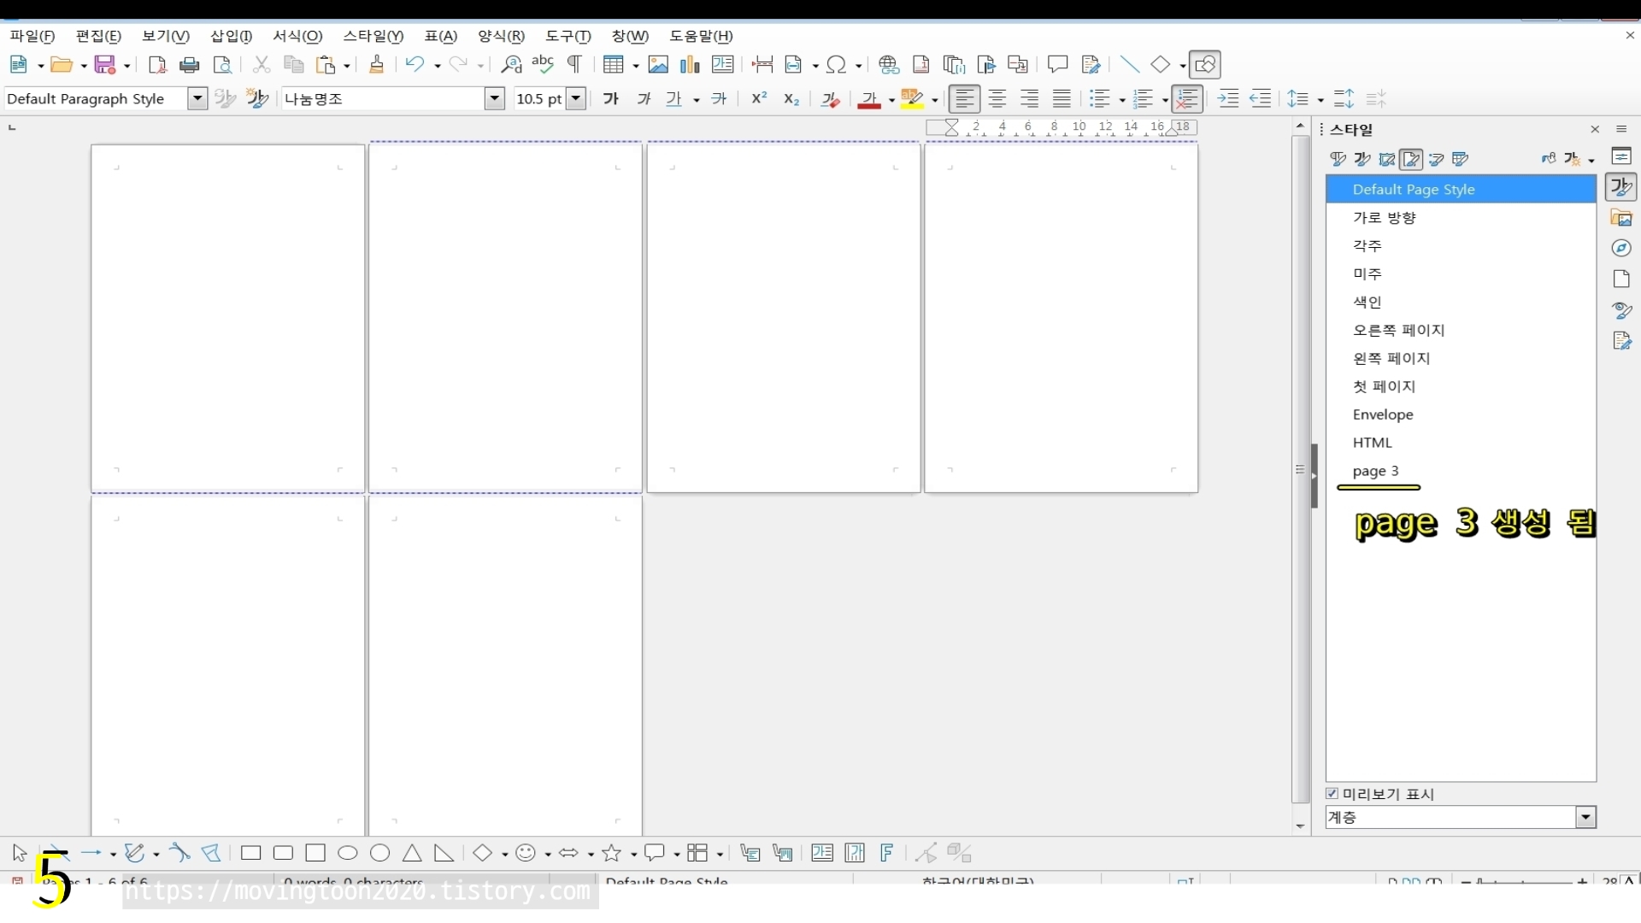Open Find and Replace icon

coord(511,65)
